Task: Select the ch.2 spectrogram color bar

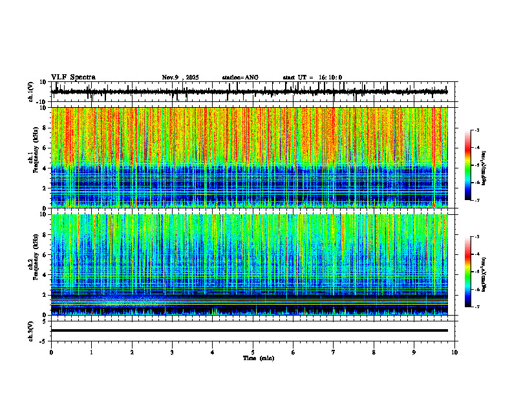Action: (467, 272)
